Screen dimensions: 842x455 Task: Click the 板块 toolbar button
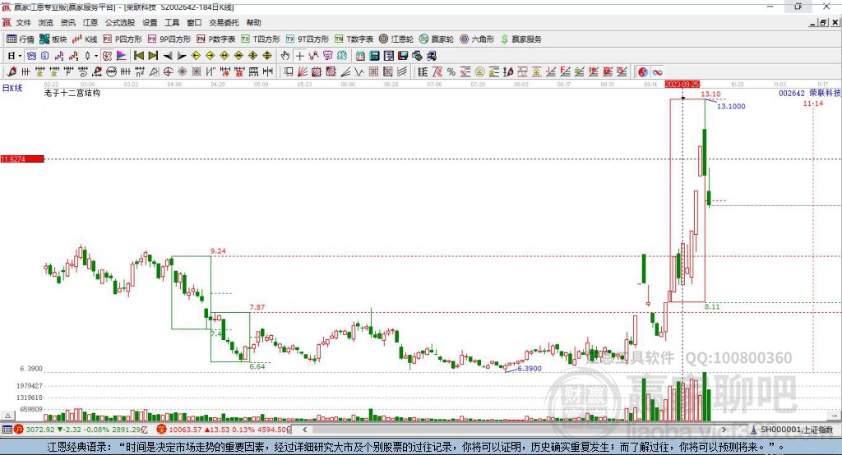(x=53, y=39)
